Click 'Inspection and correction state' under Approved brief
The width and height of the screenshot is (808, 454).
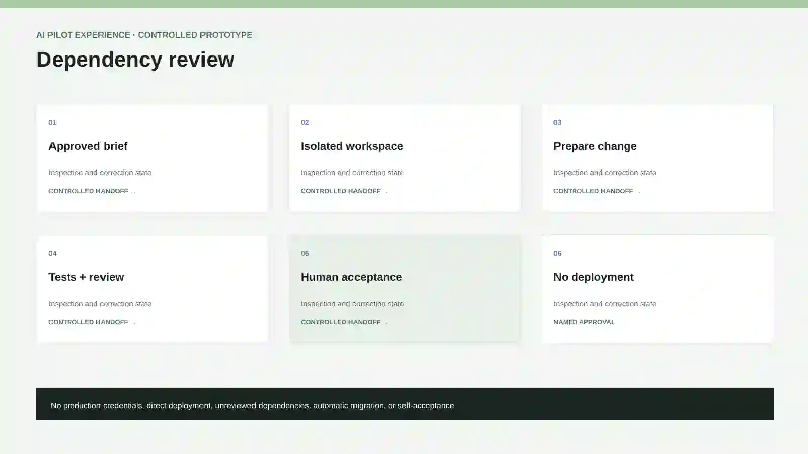100,173
